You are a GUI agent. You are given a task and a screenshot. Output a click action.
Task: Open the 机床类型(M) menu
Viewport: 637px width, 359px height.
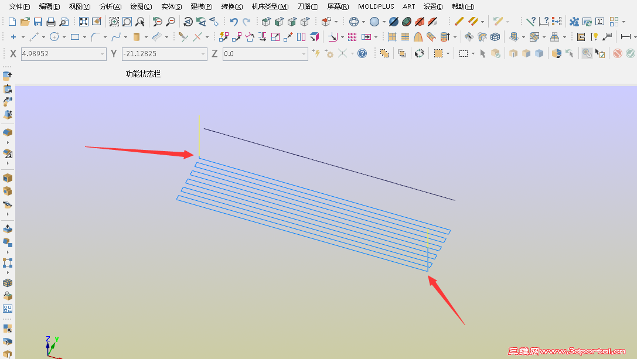(270, 6)
